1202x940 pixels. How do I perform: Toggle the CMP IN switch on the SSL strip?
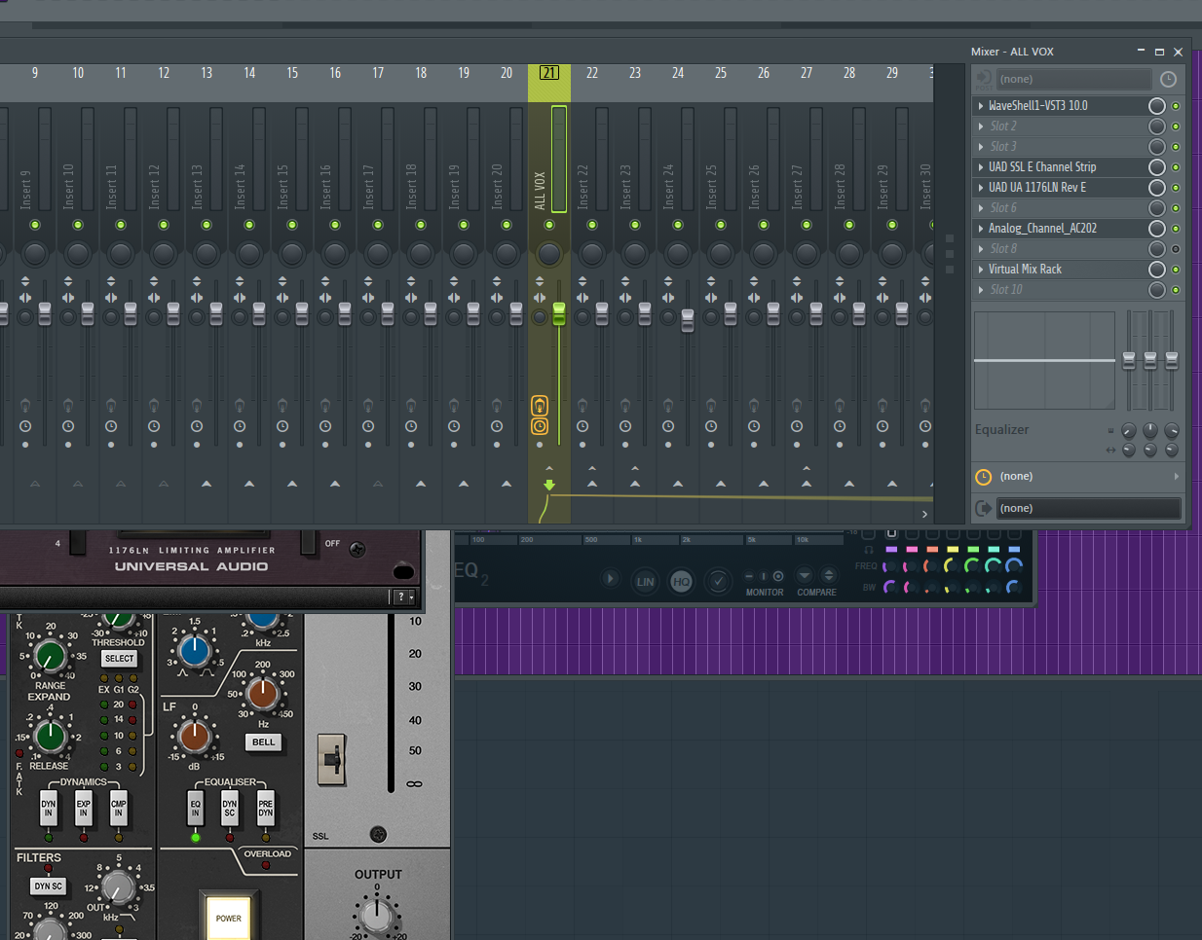pyautogui.click(x=119, y=808)
